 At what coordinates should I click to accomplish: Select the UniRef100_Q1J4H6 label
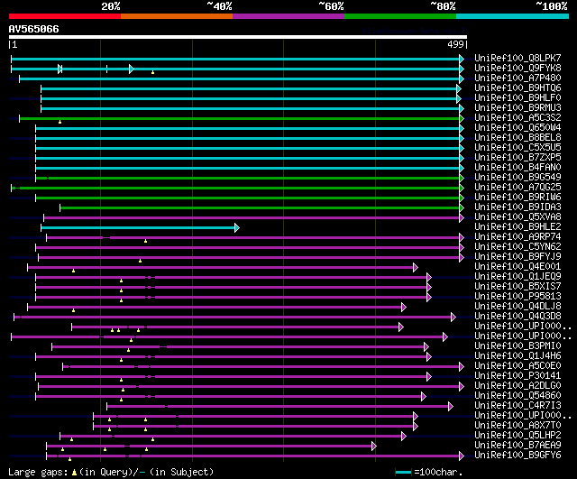click(x=517, y=356)
